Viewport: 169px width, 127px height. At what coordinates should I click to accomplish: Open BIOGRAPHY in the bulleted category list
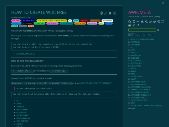[x=22, y=109]
